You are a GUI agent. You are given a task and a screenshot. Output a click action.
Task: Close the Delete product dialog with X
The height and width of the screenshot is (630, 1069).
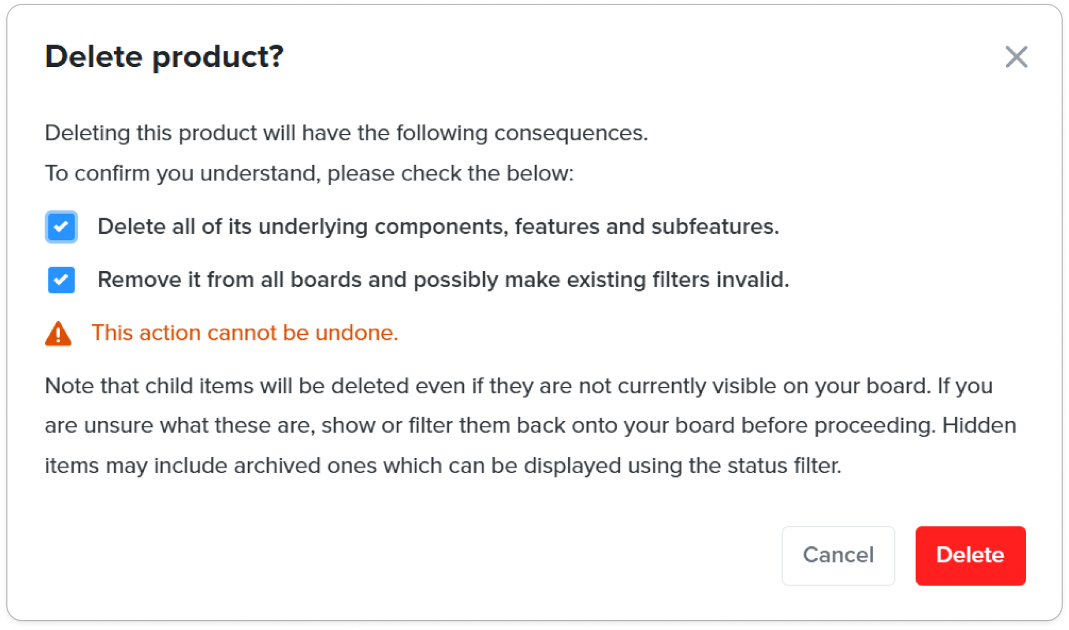click(1016, 57)
